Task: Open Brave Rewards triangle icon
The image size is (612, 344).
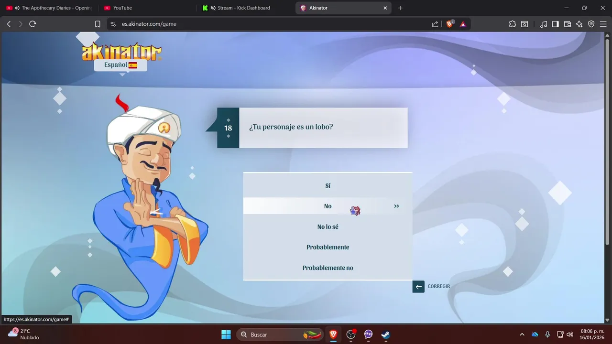Action: pyautogui.click(x=463, y=24)
